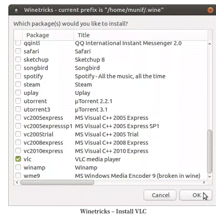
Task: Click the vertical scrollbar up arrow
Action: coord(210,44)
